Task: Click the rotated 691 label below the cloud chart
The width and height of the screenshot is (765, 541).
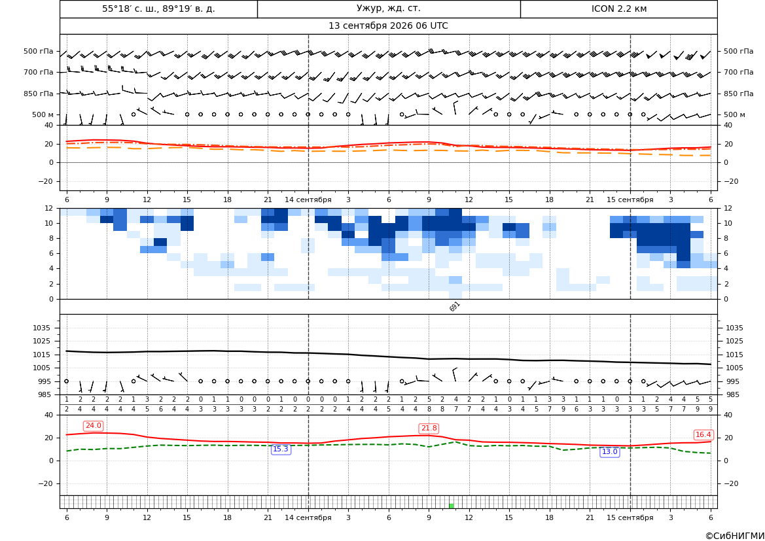Action: pyautogui.click(x=454, y=306)
